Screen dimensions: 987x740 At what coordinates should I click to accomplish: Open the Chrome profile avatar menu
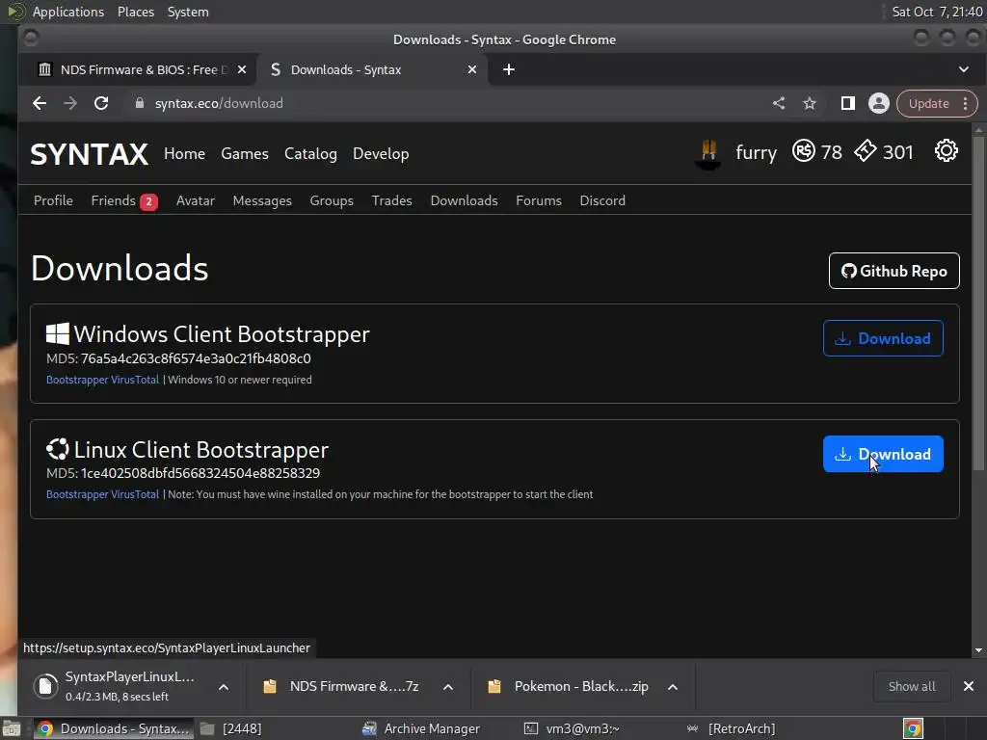coord(879,103)
